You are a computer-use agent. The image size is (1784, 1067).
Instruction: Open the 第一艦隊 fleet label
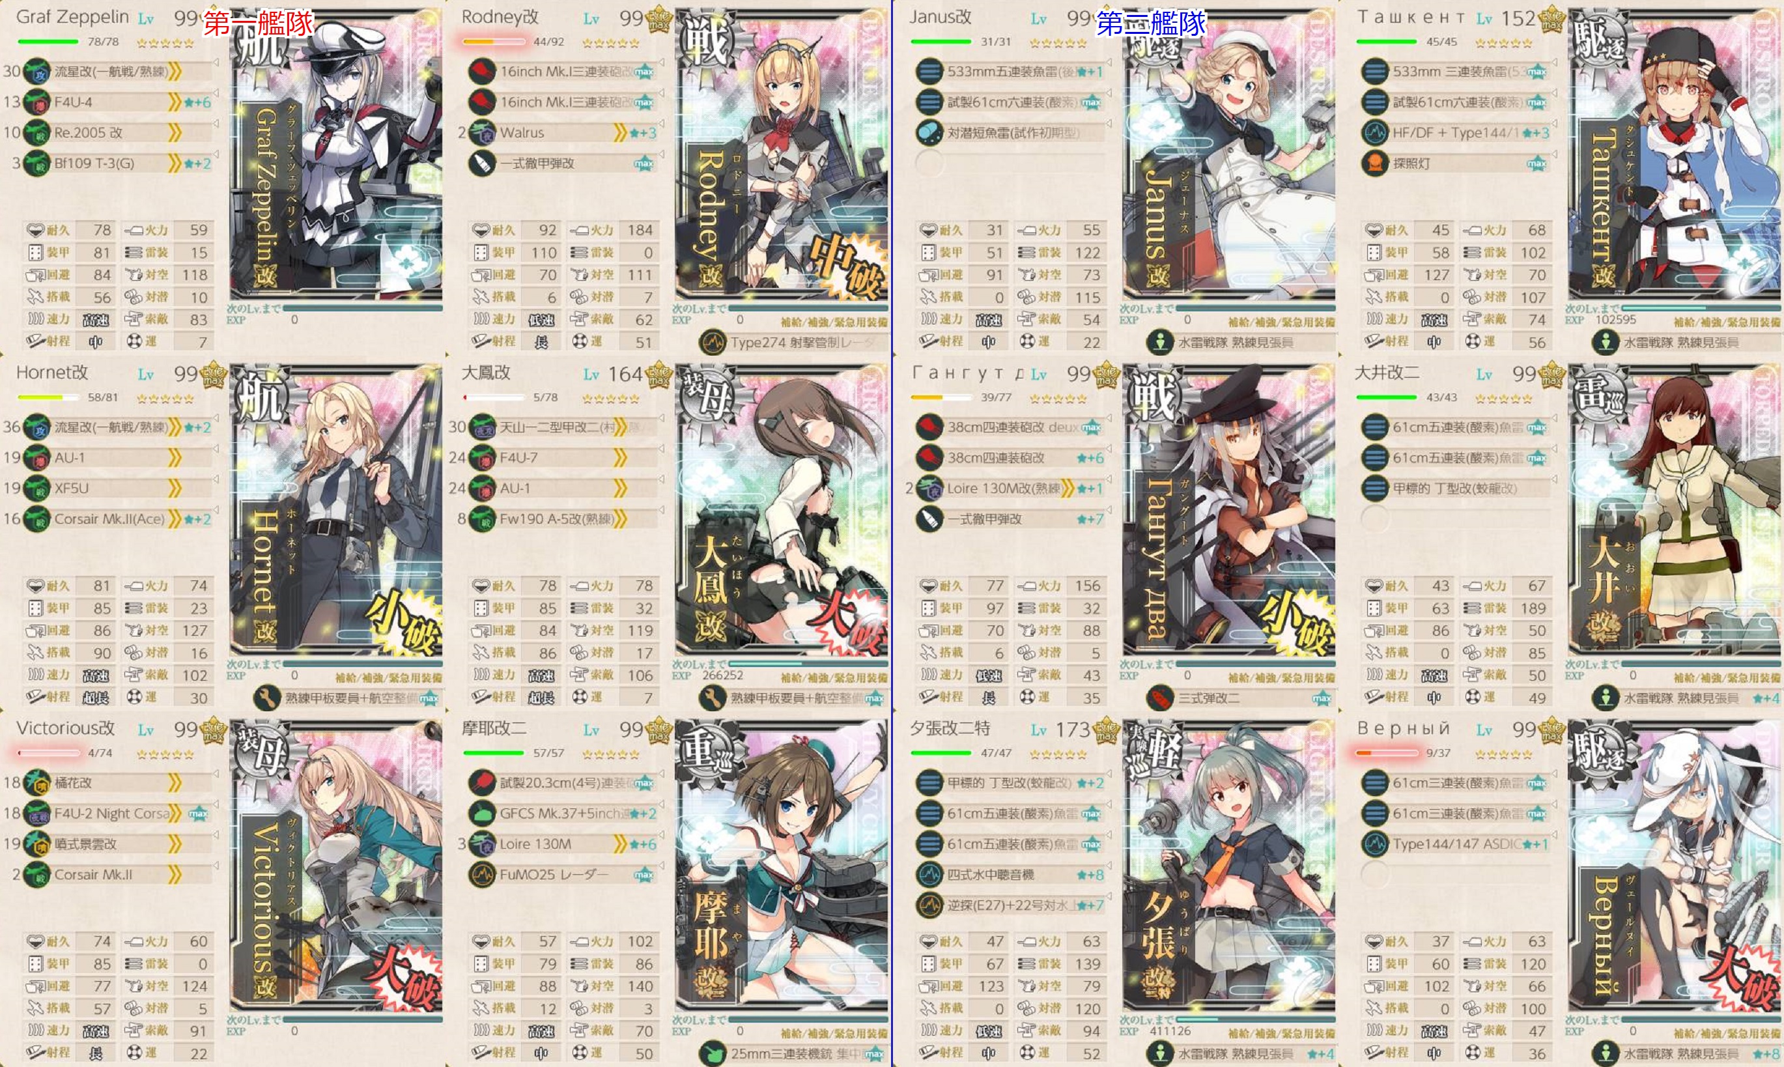tap(258, 23)
